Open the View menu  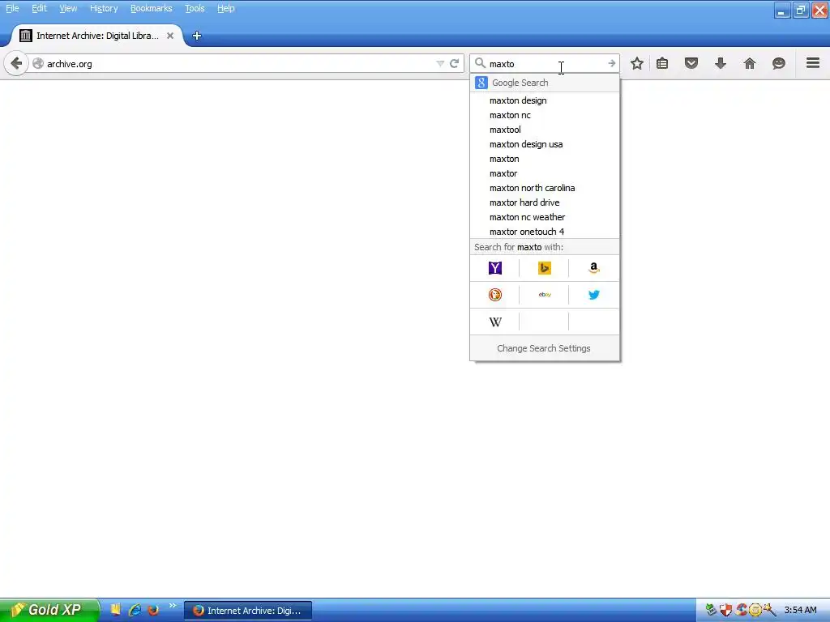tap(68, 8)
